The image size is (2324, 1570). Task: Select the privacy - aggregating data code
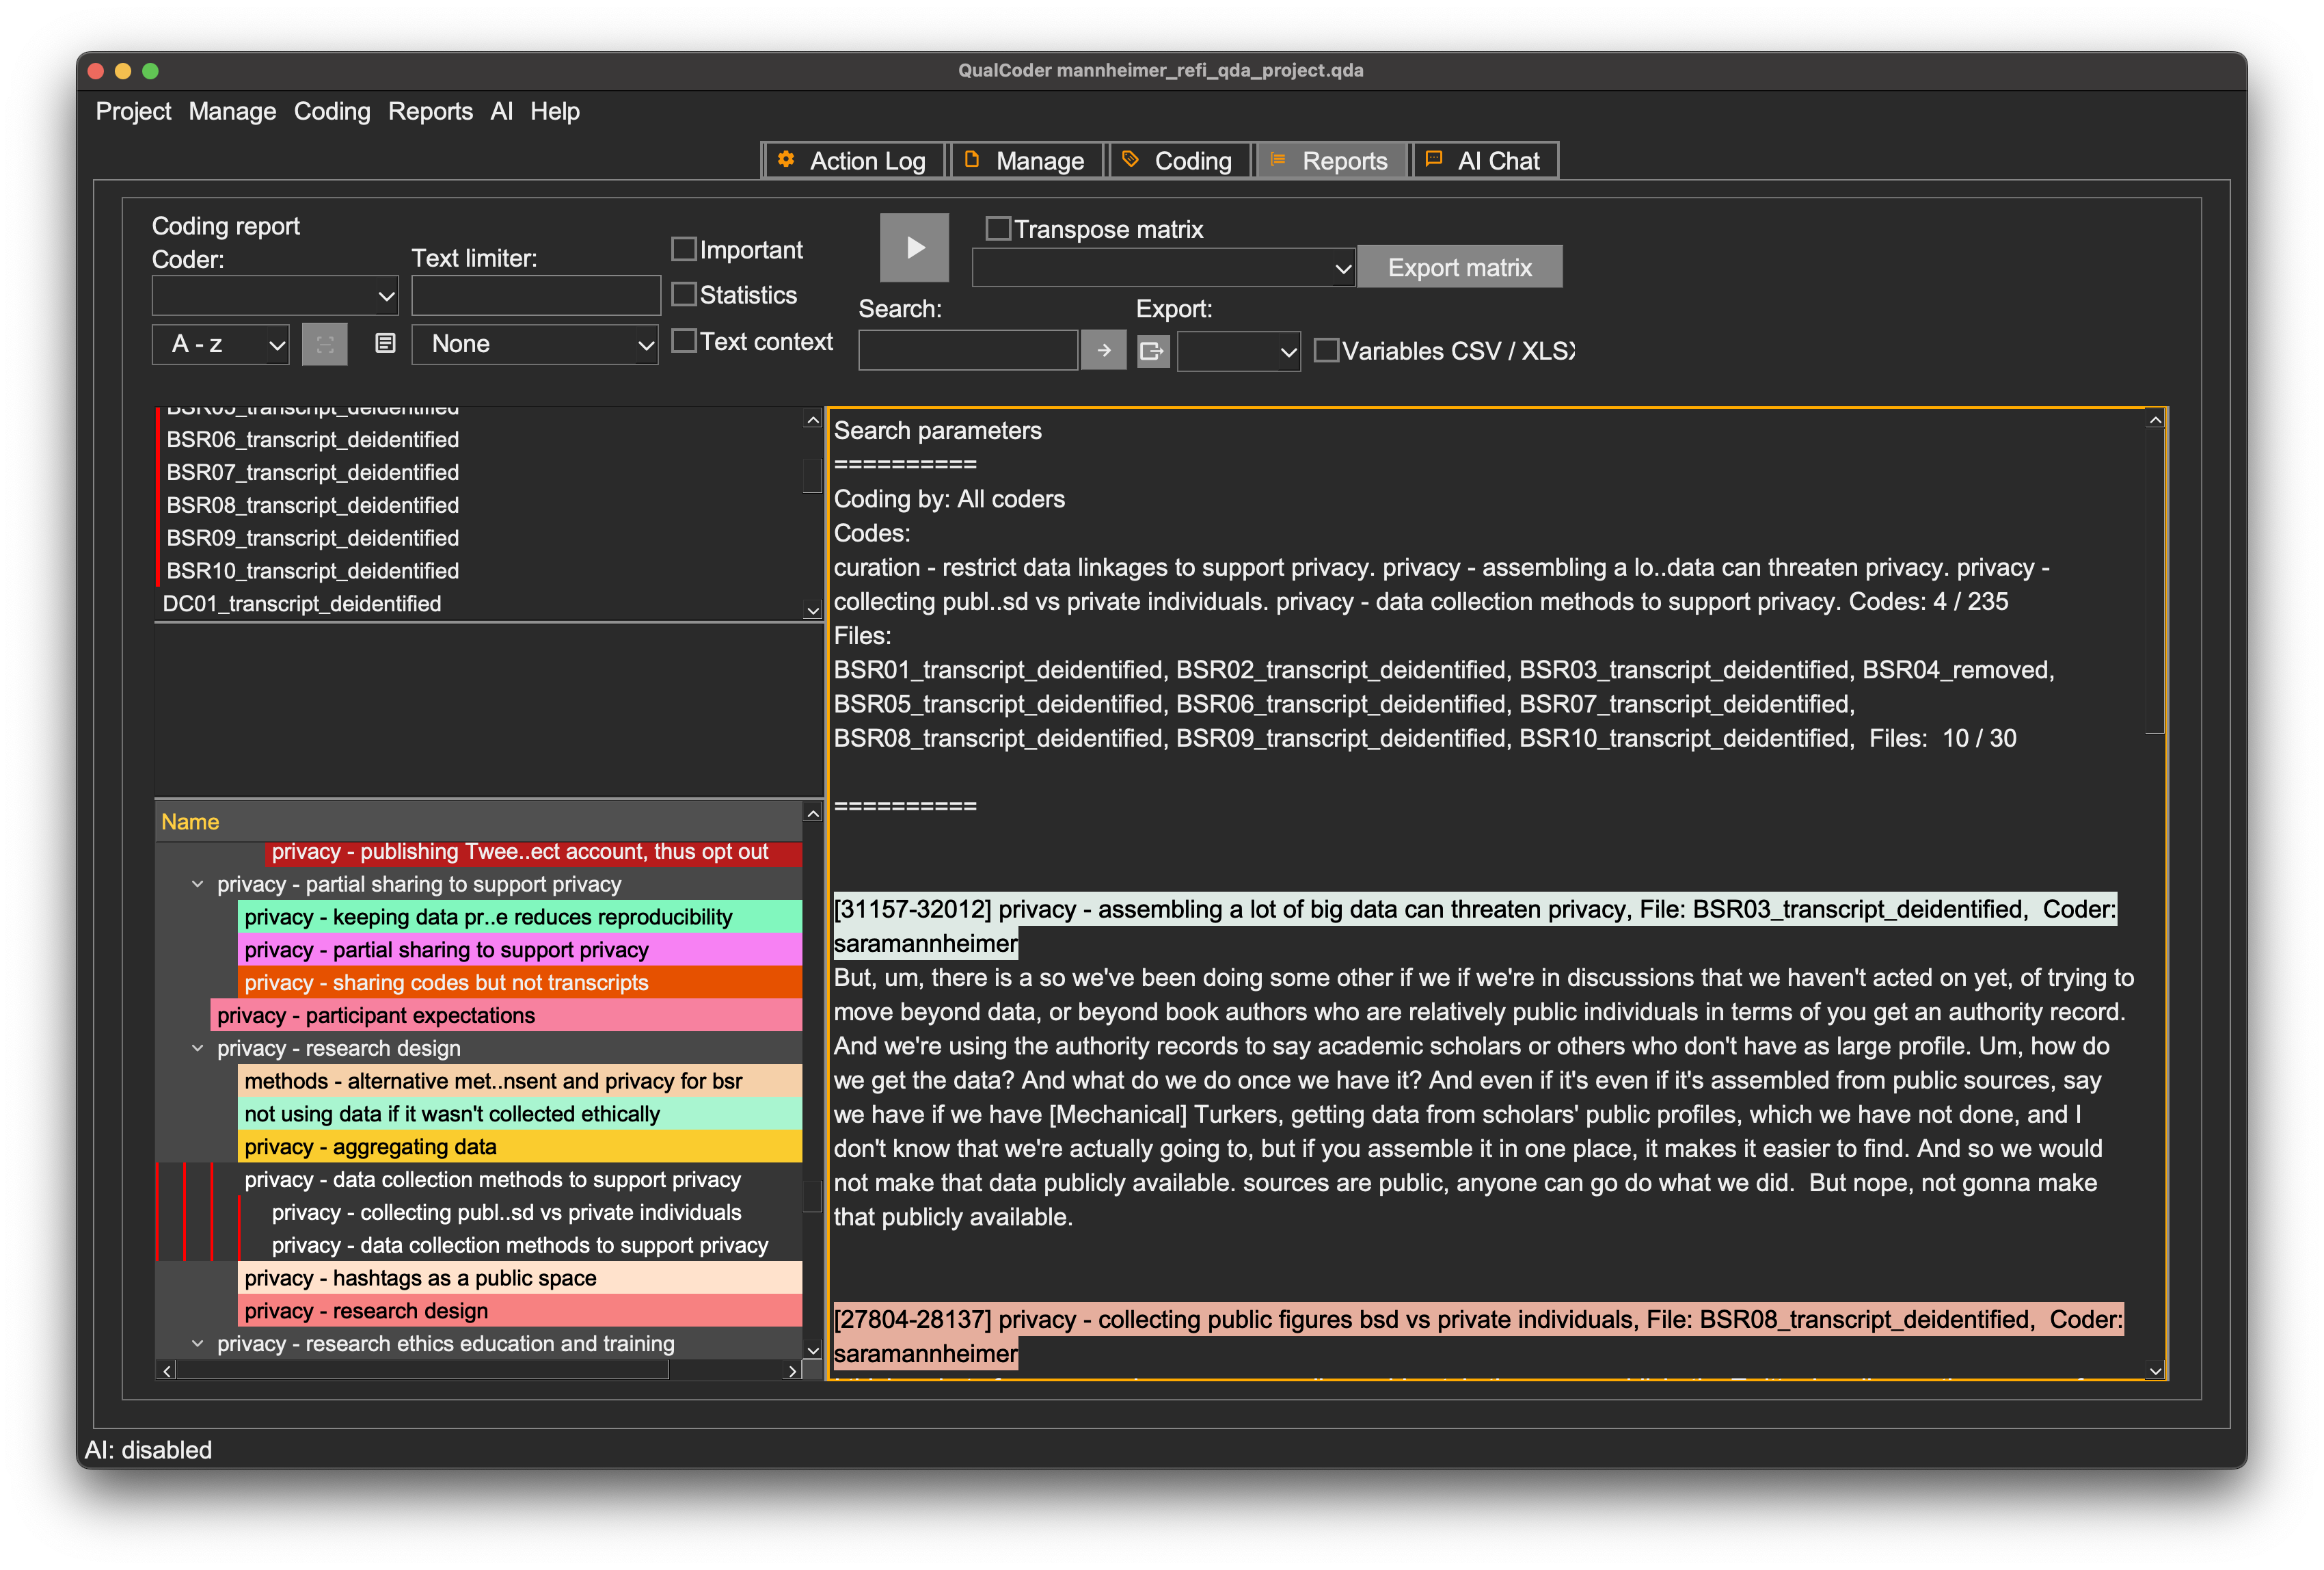coord(370,1147)
